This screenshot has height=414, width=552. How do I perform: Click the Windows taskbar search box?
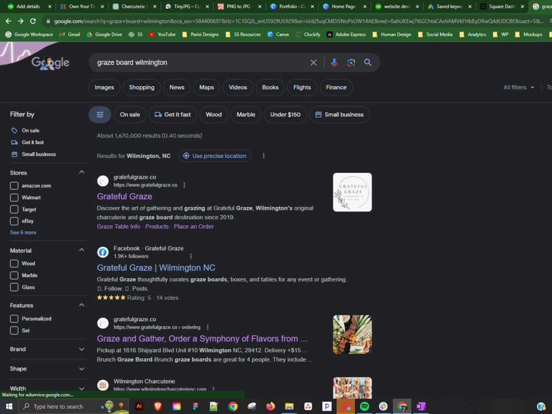click(73, 406)
